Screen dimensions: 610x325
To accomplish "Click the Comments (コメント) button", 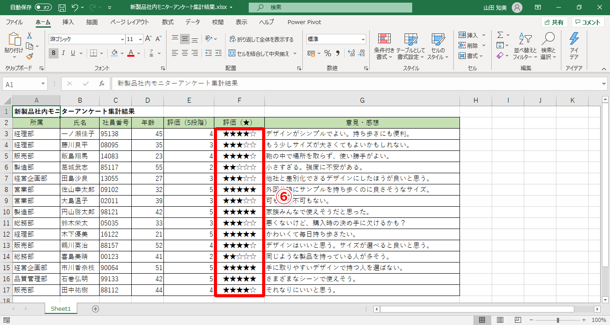I will coord(588,22).
